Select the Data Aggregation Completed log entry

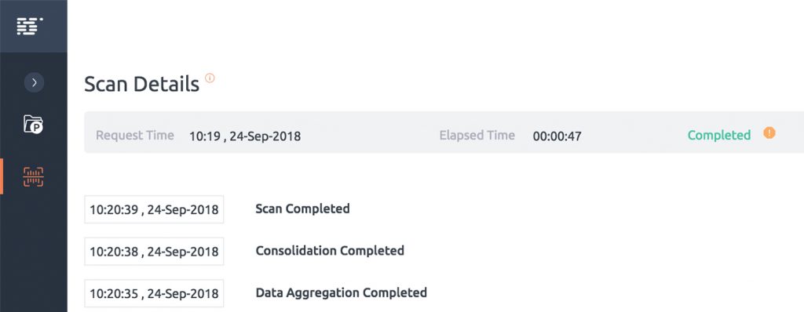pos(341,292)
